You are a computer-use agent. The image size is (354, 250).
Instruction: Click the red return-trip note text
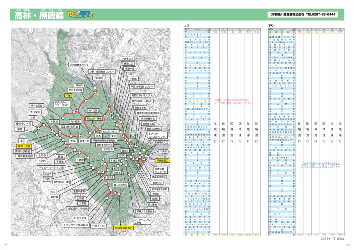[x=235, y=101]
